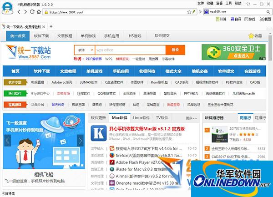Screen dimensions: 273x197
Task: Open the 格式大全 nav item
Action: pos(173,71)
